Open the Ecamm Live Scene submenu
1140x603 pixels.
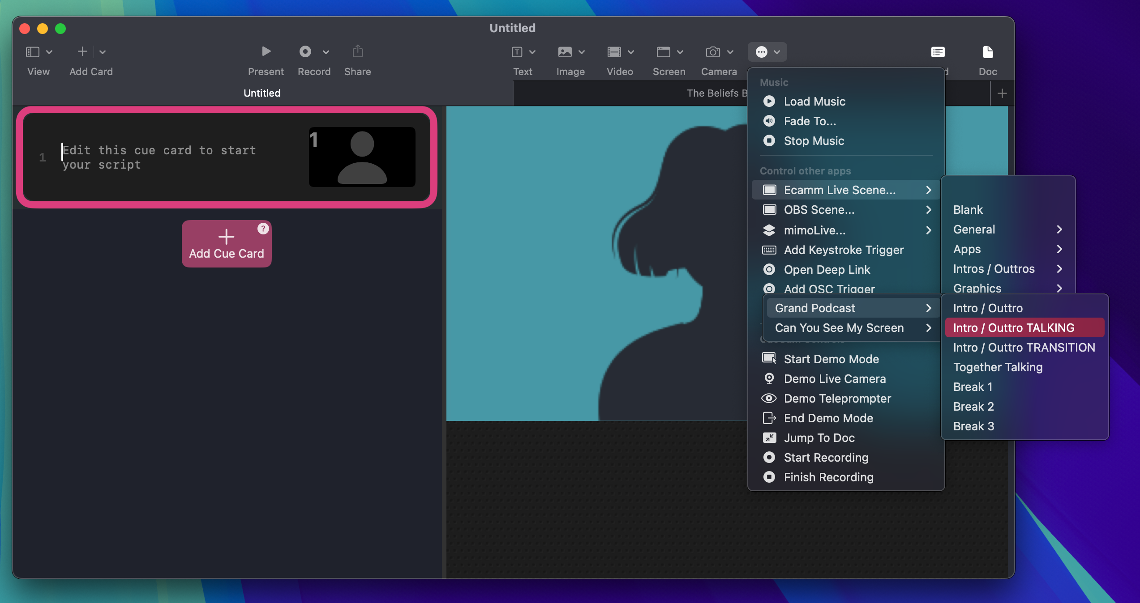[846, 190]
